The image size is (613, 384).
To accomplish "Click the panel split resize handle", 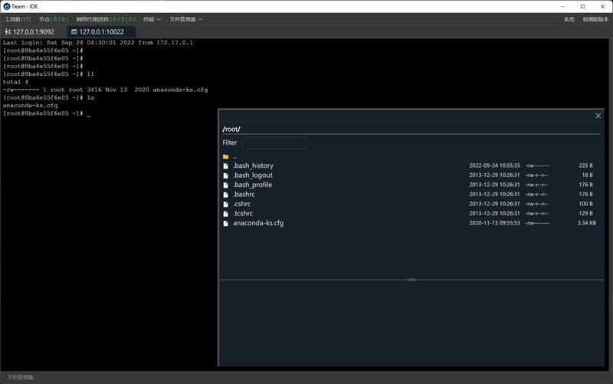I will 411,280.
